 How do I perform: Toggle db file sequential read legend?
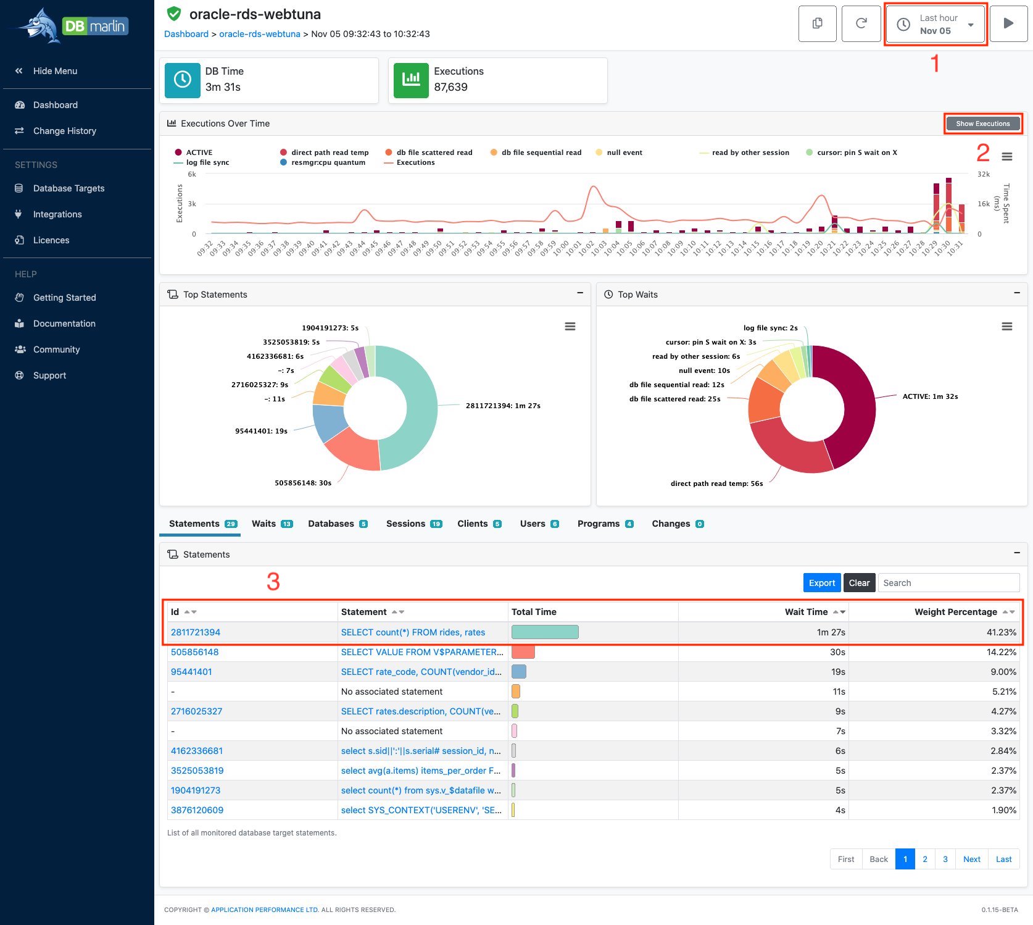pyautogui.click(x=536, y=153)
